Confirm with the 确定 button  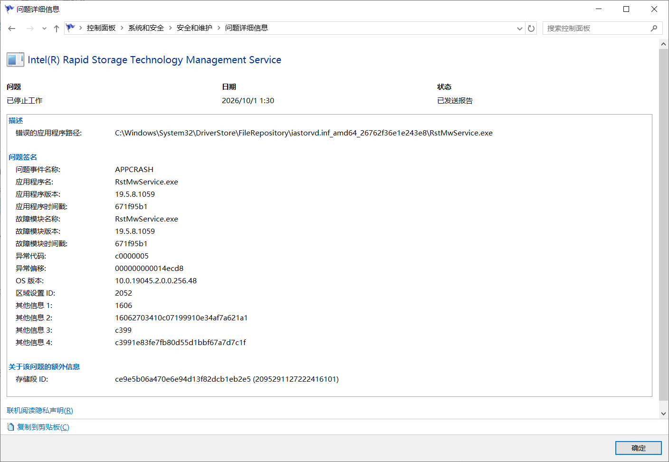(638, 448)
